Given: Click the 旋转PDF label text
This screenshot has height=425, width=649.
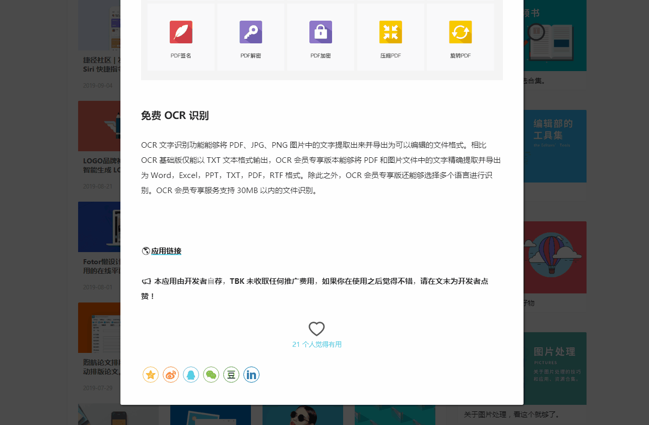Looking at the screenshot, I should coord(461,55).
